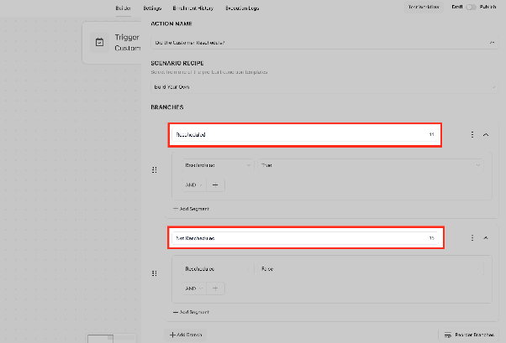Click the Action Name input field
The image size is (506, 343).
pyautogui.click(x=324, y=43)
